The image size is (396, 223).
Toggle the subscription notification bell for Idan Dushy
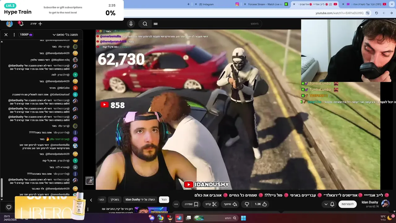332,204
